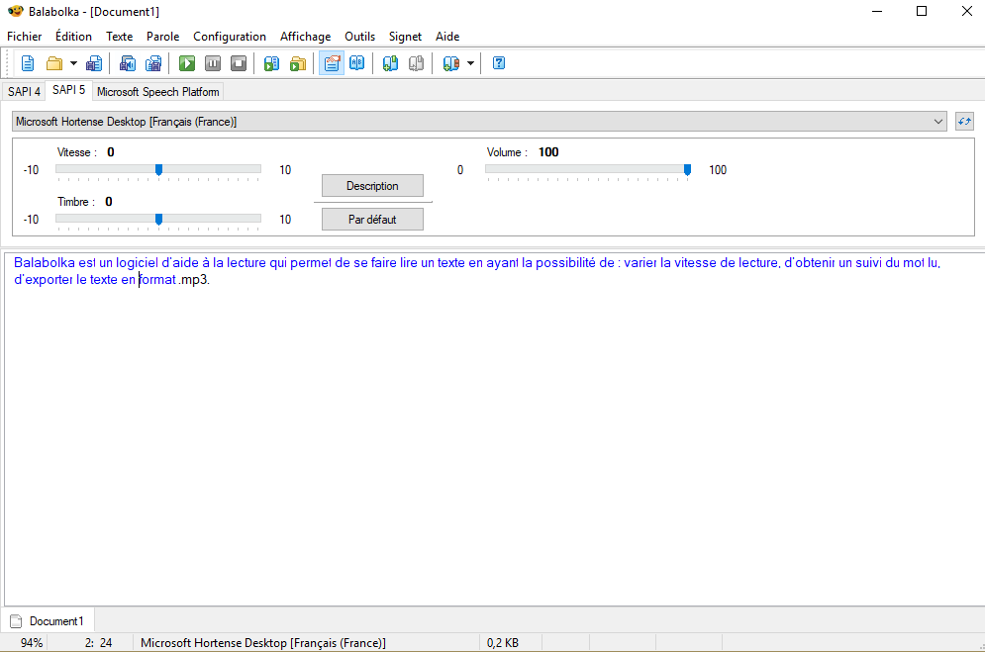Screen dimensions: 985x652
Task: Select the Document1 tab at the bottom
Action: (49, 621)
